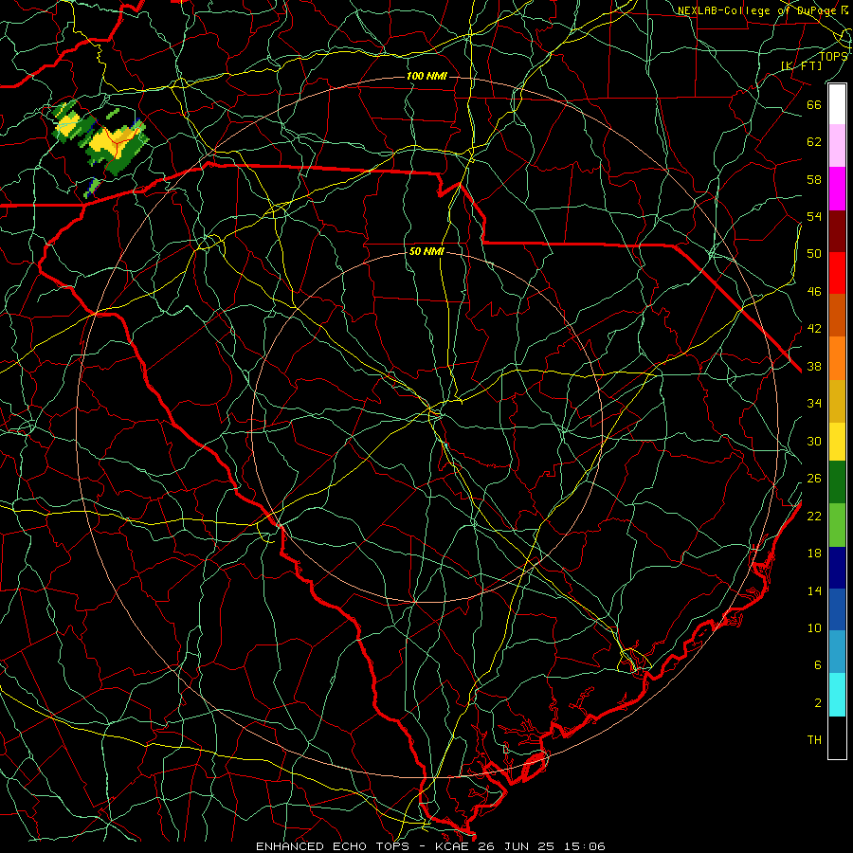
Task: Pick the navy blue legend swatch
Action: click(837, 568)
